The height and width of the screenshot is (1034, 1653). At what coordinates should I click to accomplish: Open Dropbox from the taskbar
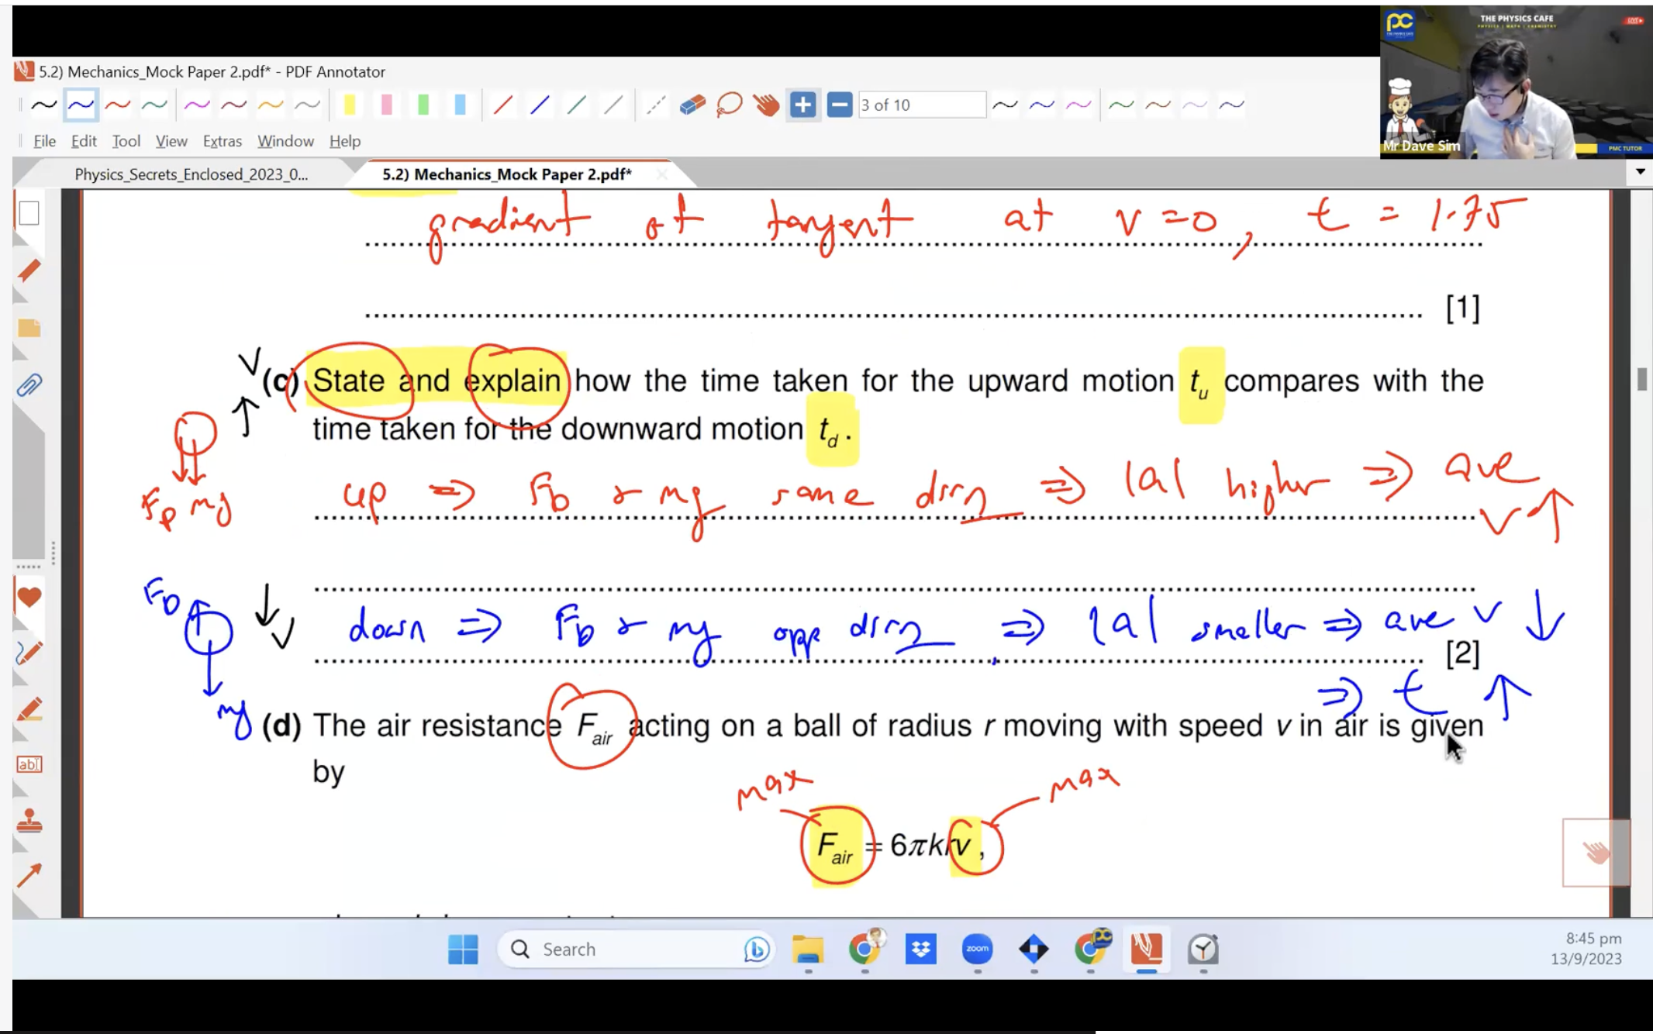[920, 949]
